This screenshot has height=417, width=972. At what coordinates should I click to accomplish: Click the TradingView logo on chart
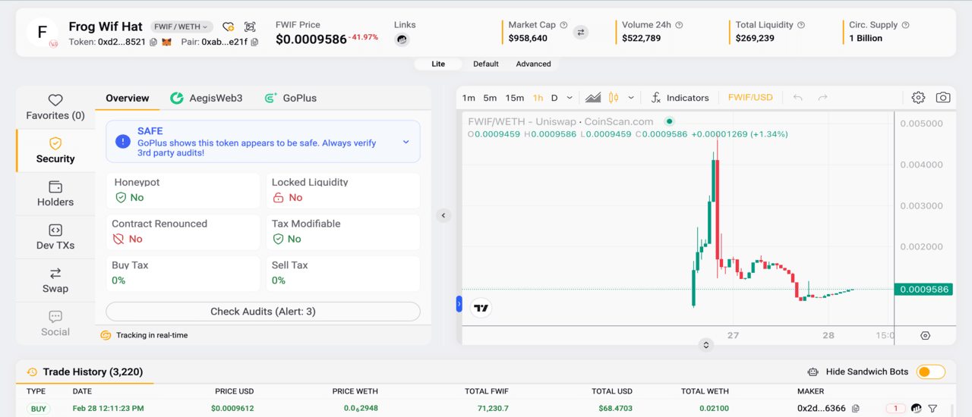click(481, 308)
